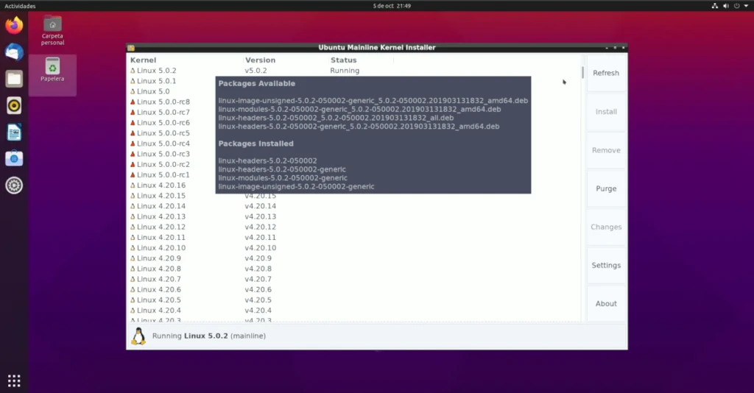This screenshot has height=393, width=754.
Task: Refresh the kernel list
Action: tap(606, 73)
